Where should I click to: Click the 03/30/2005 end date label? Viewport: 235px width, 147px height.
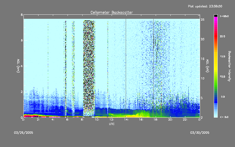click(200, 133)
